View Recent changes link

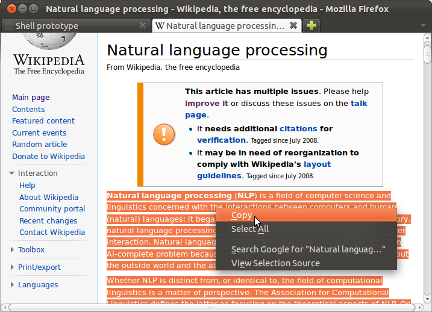(48, 221)
